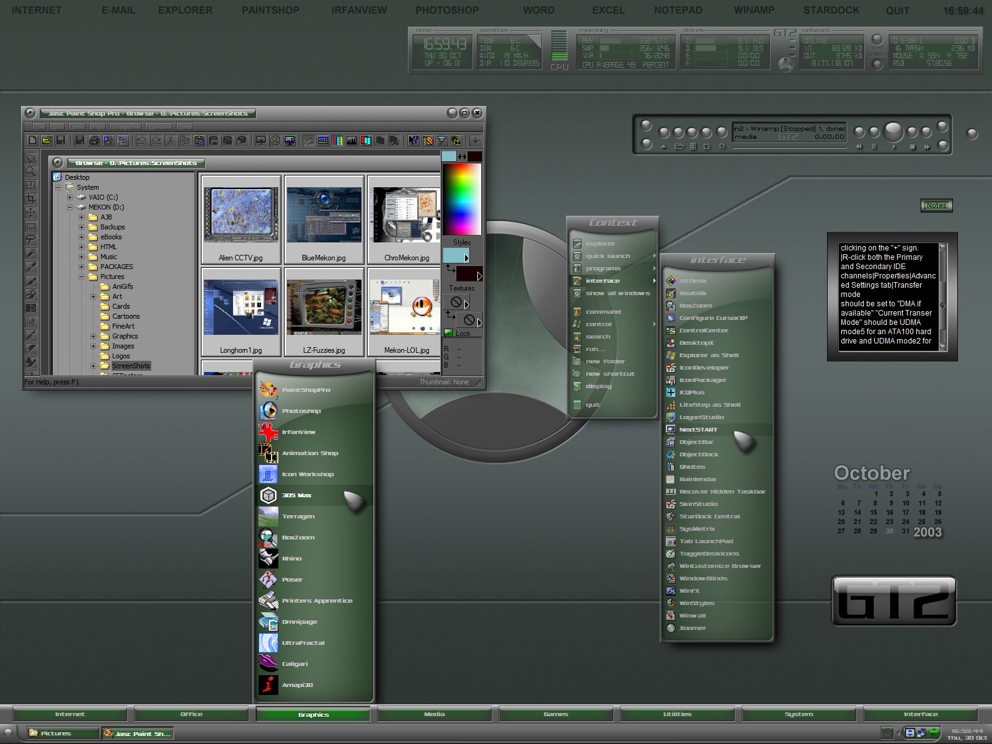Expand the VAIO (C:) drive node
992x744 pixels.
69,197
